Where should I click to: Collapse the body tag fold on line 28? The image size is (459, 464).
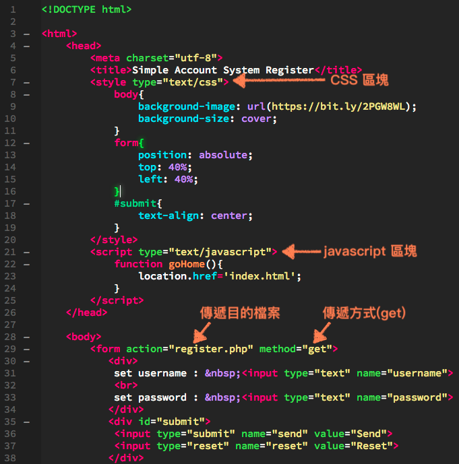coord(27,337)
